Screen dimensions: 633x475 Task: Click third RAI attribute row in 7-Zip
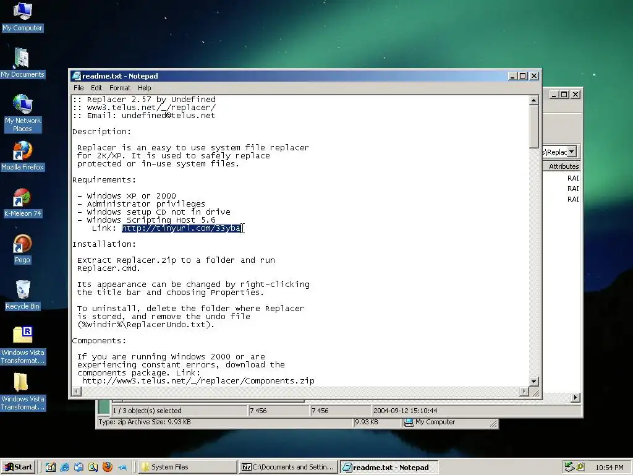[x=573, y=199]
